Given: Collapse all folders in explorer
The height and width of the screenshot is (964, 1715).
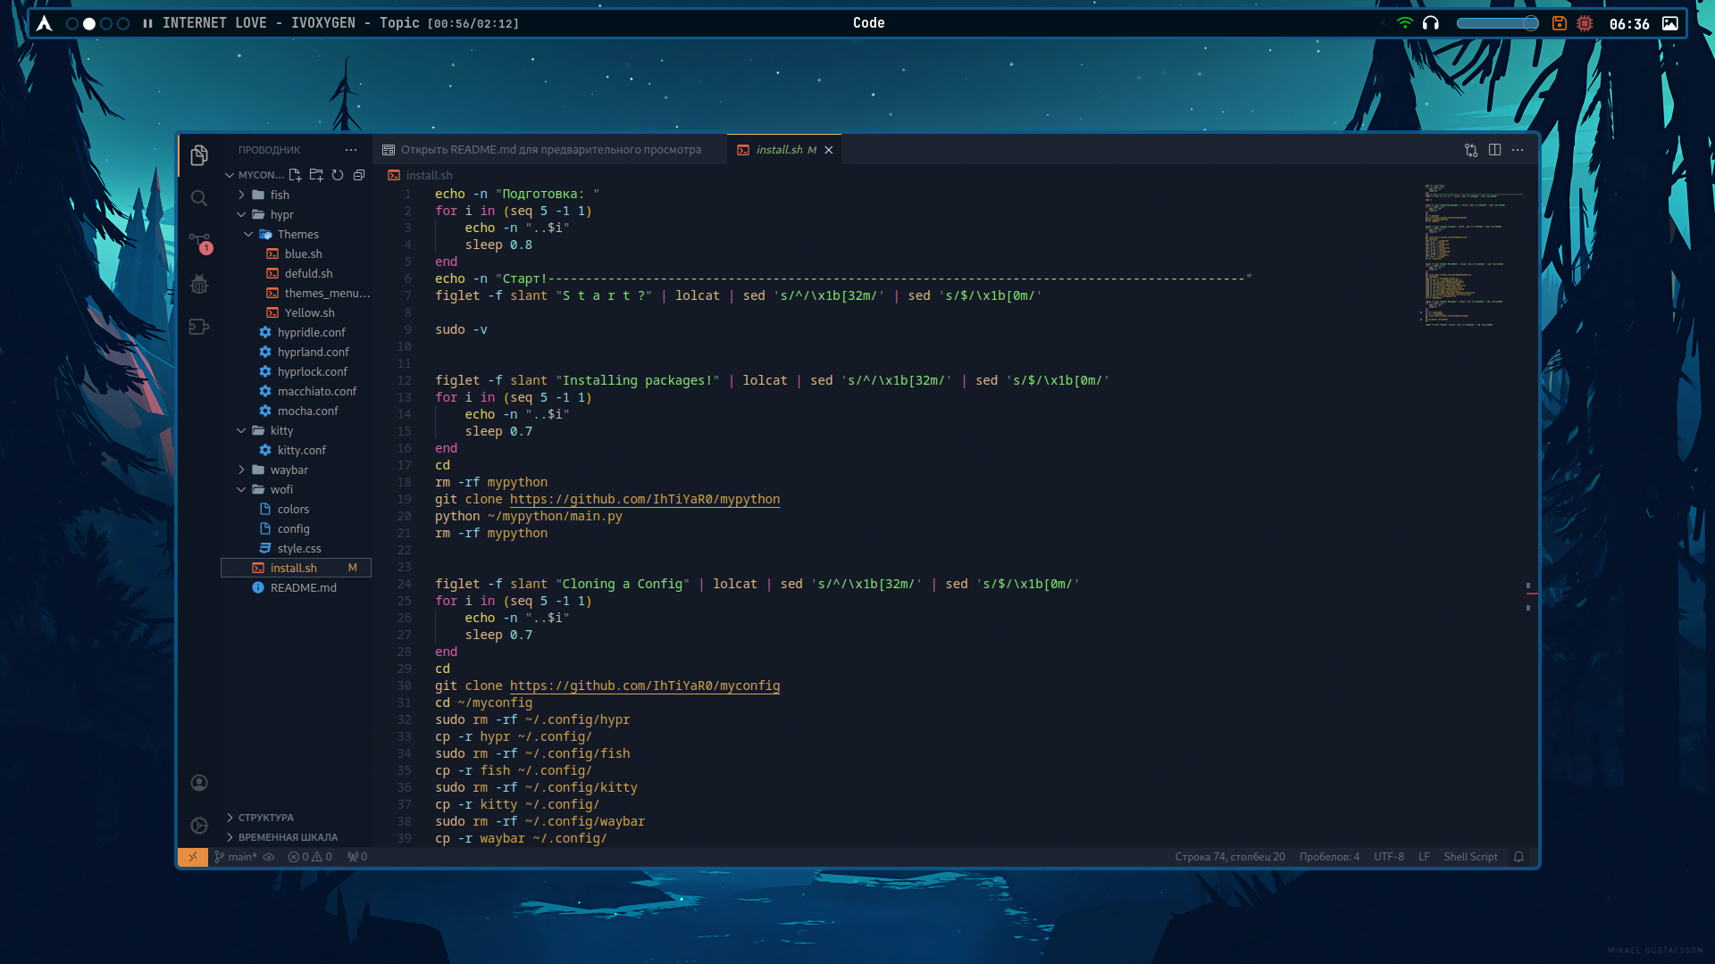Looking at the screenshot, I should click(359, 175).
